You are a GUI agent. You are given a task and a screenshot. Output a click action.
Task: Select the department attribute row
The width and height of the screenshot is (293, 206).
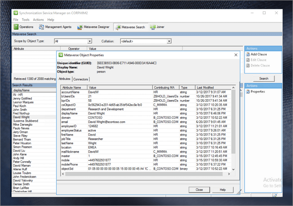tap(146, 109)
